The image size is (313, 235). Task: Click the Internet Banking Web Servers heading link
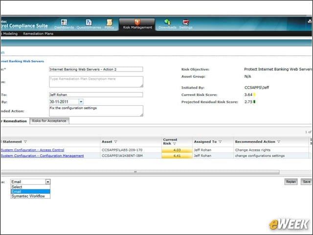pyautogui.click(x=22, y=61)
